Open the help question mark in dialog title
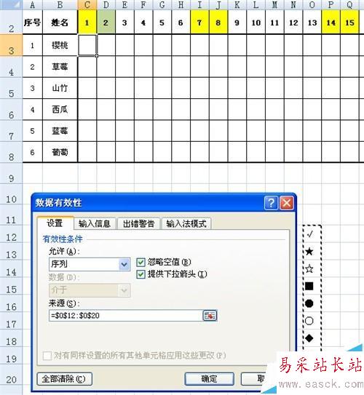Screen dimensions: 364x395 [x=271, y=203]
